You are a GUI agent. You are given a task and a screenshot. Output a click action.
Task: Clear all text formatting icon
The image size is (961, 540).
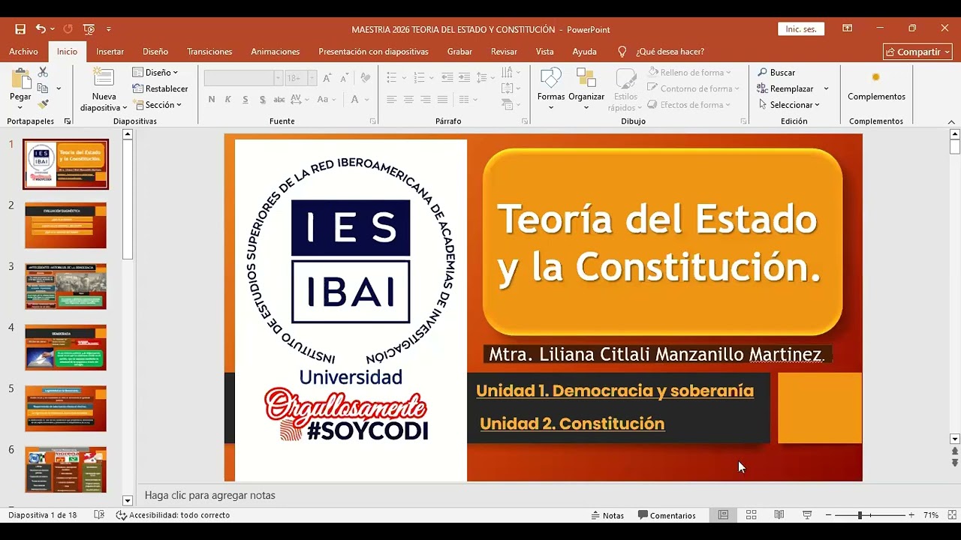point(365,78)
